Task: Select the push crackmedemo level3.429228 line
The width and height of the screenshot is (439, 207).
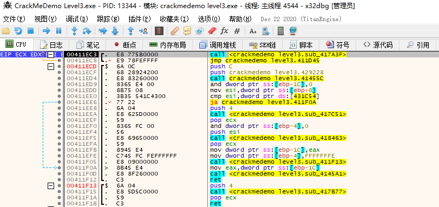Action: (267, 72)
